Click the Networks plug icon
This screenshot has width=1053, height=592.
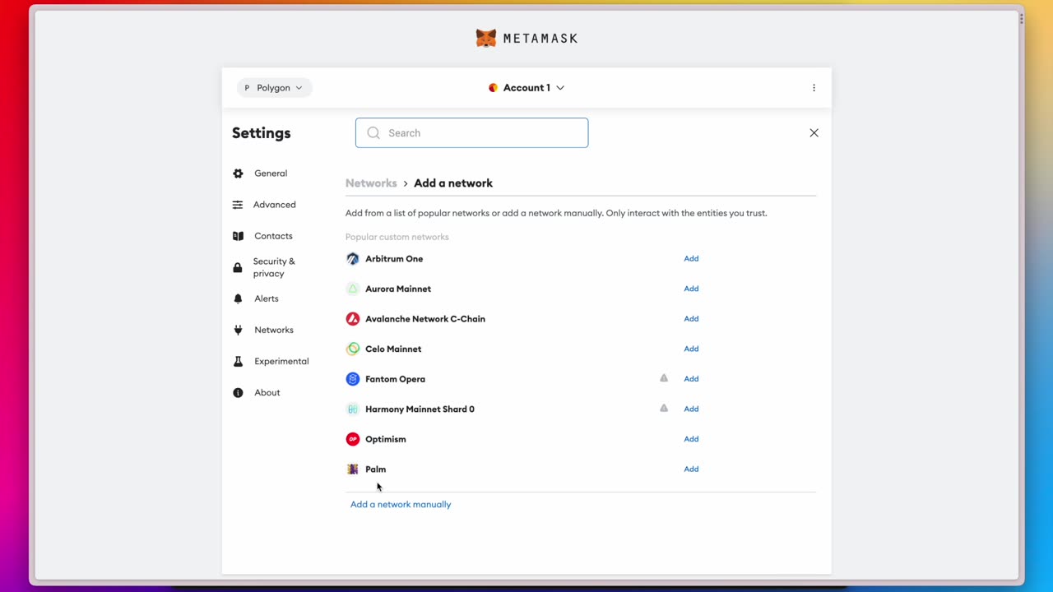[238, 330]
